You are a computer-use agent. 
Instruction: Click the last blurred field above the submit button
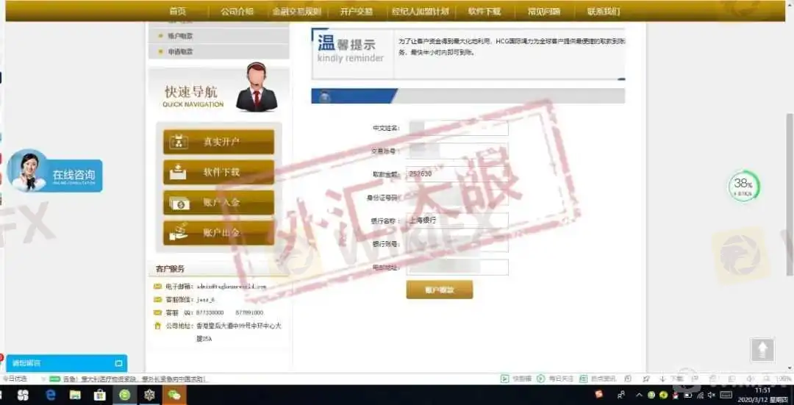coord(458,267)
